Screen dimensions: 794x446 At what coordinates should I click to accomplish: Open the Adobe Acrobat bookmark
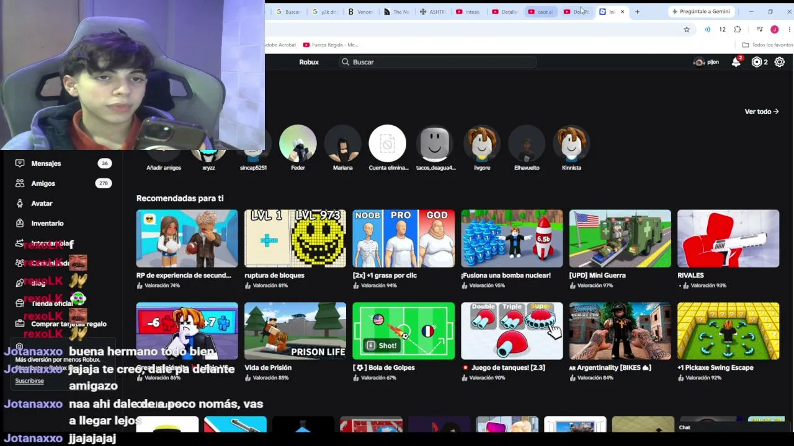tap(280, 45)
